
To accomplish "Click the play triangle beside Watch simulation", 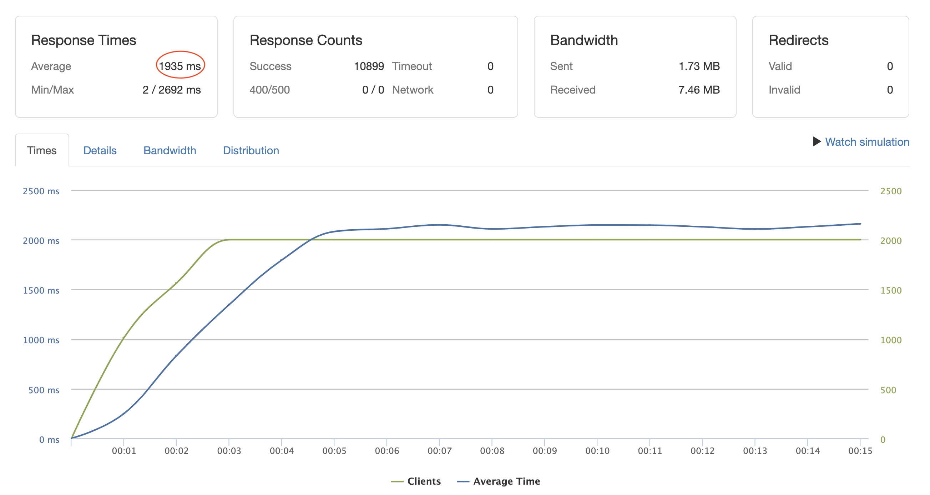I will tap(817, 141).
